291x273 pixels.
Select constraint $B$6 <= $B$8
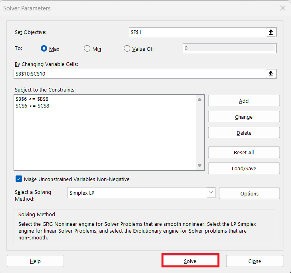pyautogui.click(x=32, y=99)
